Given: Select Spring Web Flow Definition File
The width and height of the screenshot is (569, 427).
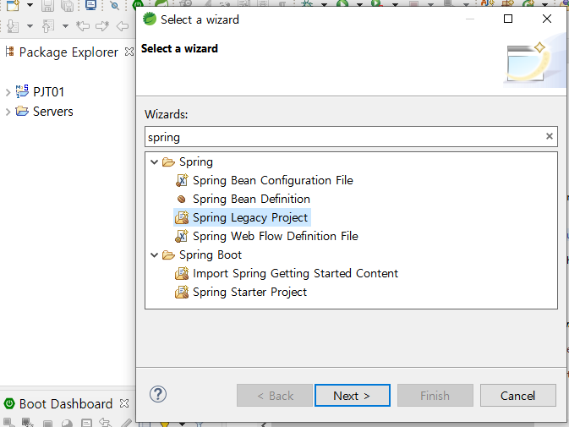Looking at the screenshot, I should (x=276, y=236).
